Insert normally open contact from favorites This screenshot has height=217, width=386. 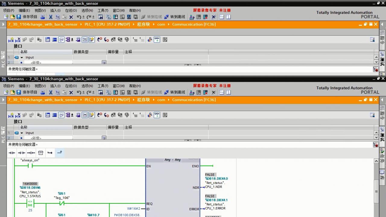point(12,153)
